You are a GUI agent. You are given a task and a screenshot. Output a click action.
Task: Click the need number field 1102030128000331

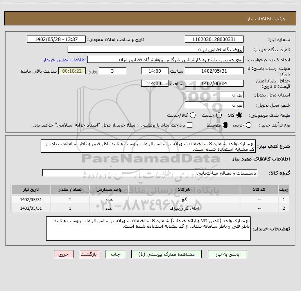(x=214, y=39)
